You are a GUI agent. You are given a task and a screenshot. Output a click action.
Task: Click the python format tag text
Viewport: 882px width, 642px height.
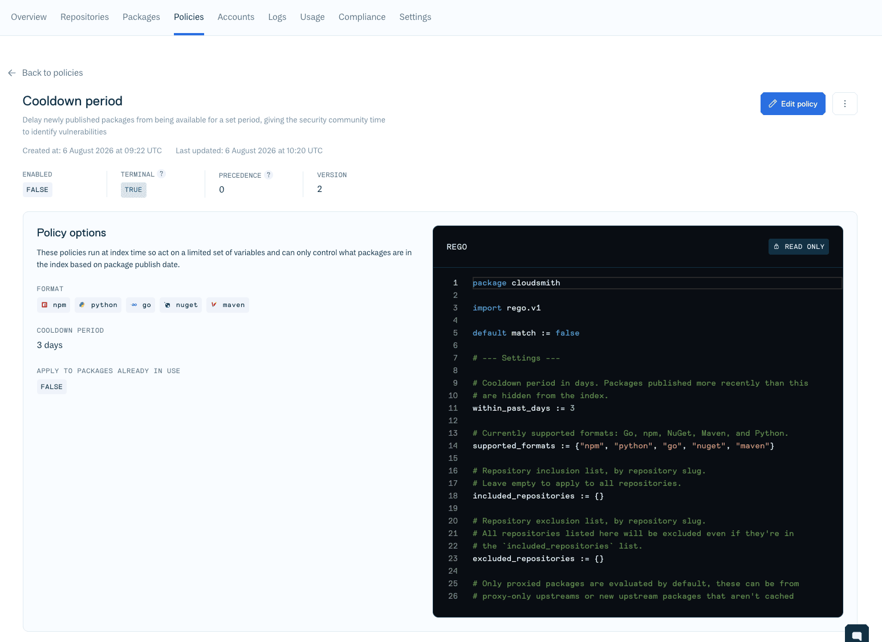tap(104, 305)
